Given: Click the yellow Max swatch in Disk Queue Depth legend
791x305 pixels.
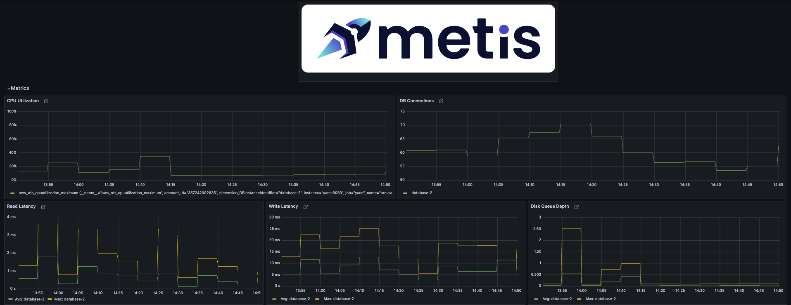Looking at the screenshot, I should 579,299.
